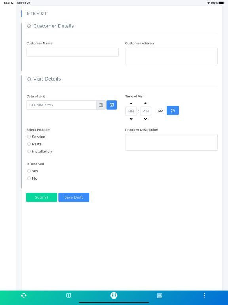Increase the minutes with the up arrow
The height and width of the screenshot is (305, 228).
coord(145,104)
